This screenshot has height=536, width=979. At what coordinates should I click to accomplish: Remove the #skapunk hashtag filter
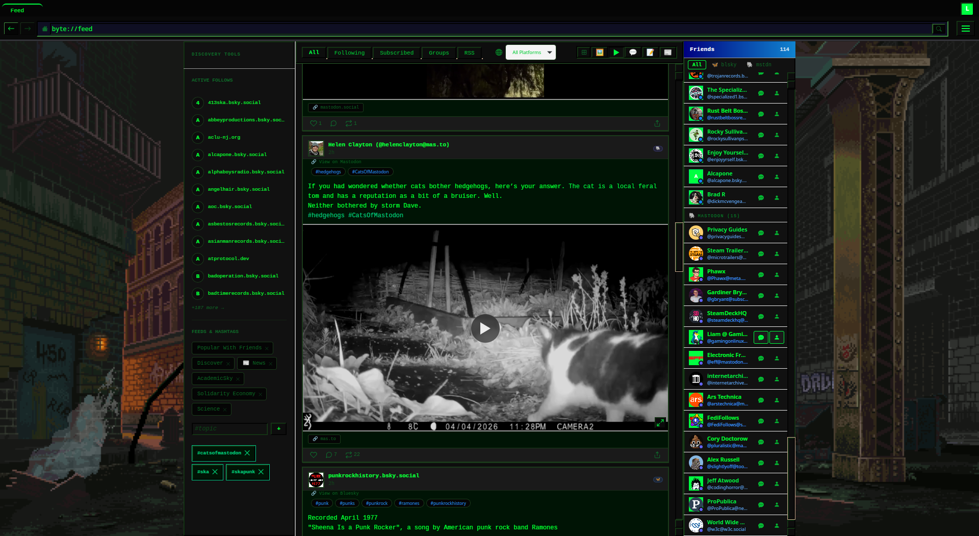coord(261,472)
